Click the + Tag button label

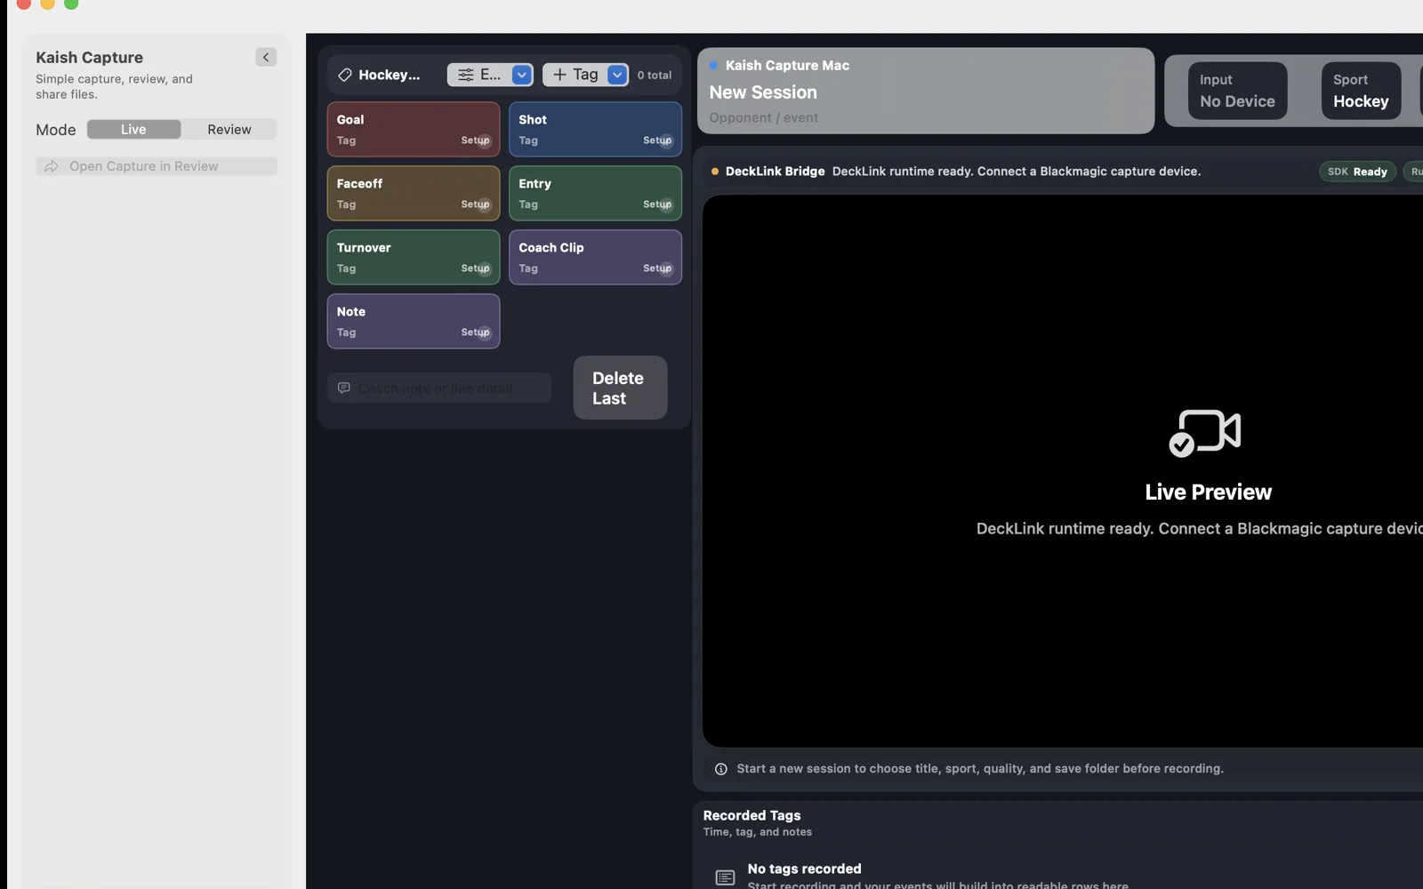[585, 75]
